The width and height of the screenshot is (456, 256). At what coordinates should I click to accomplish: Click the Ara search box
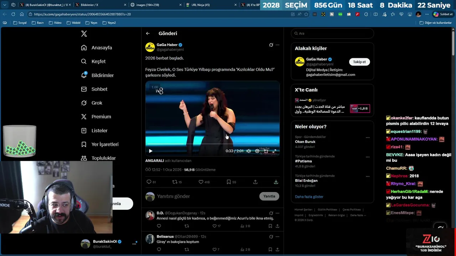coord(332,33)
